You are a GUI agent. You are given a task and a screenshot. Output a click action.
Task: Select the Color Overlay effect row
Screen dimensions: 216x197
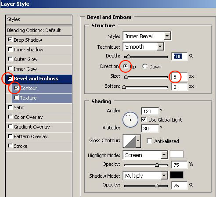click(39, 117)
